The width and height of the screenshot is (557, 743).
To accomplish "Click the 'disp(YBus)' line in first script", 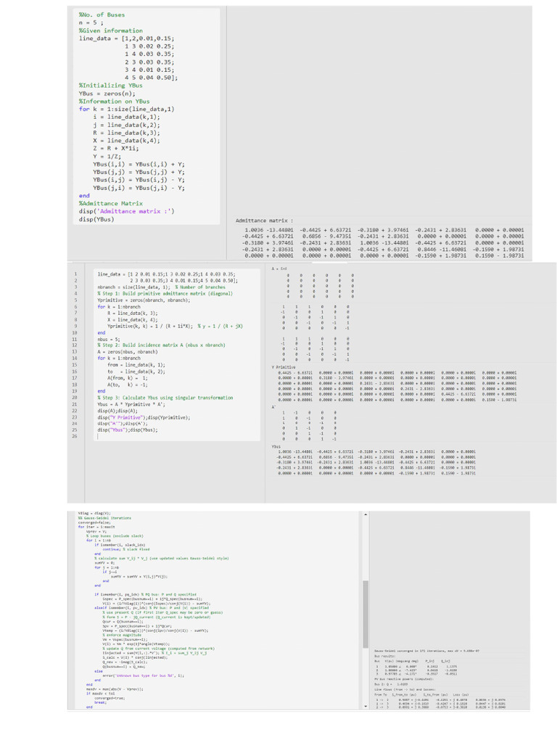I will point(96,219).
